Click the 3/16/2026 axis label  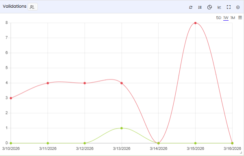click(x=232, y=149)
